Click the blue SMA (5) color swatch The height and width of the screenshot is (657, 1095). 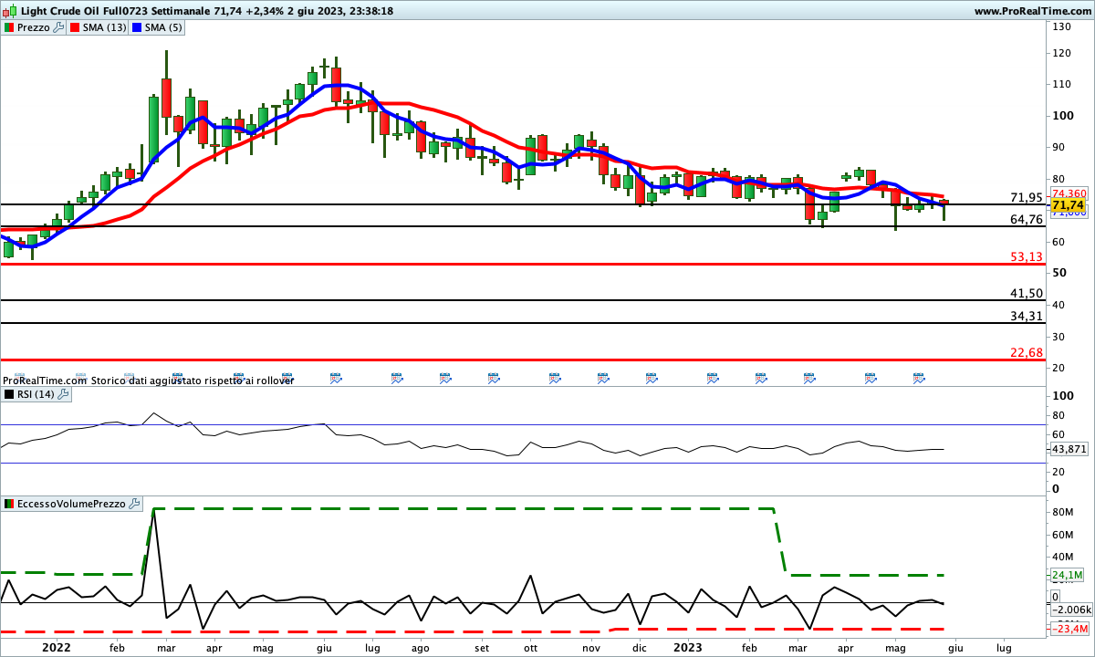pos(137,27)
